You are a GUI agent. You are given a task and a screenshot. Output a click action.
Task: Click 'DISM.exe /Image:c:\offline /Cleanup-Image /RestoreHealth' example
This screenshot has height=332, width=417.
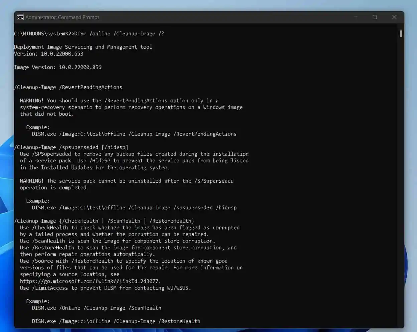coord(116,321)
